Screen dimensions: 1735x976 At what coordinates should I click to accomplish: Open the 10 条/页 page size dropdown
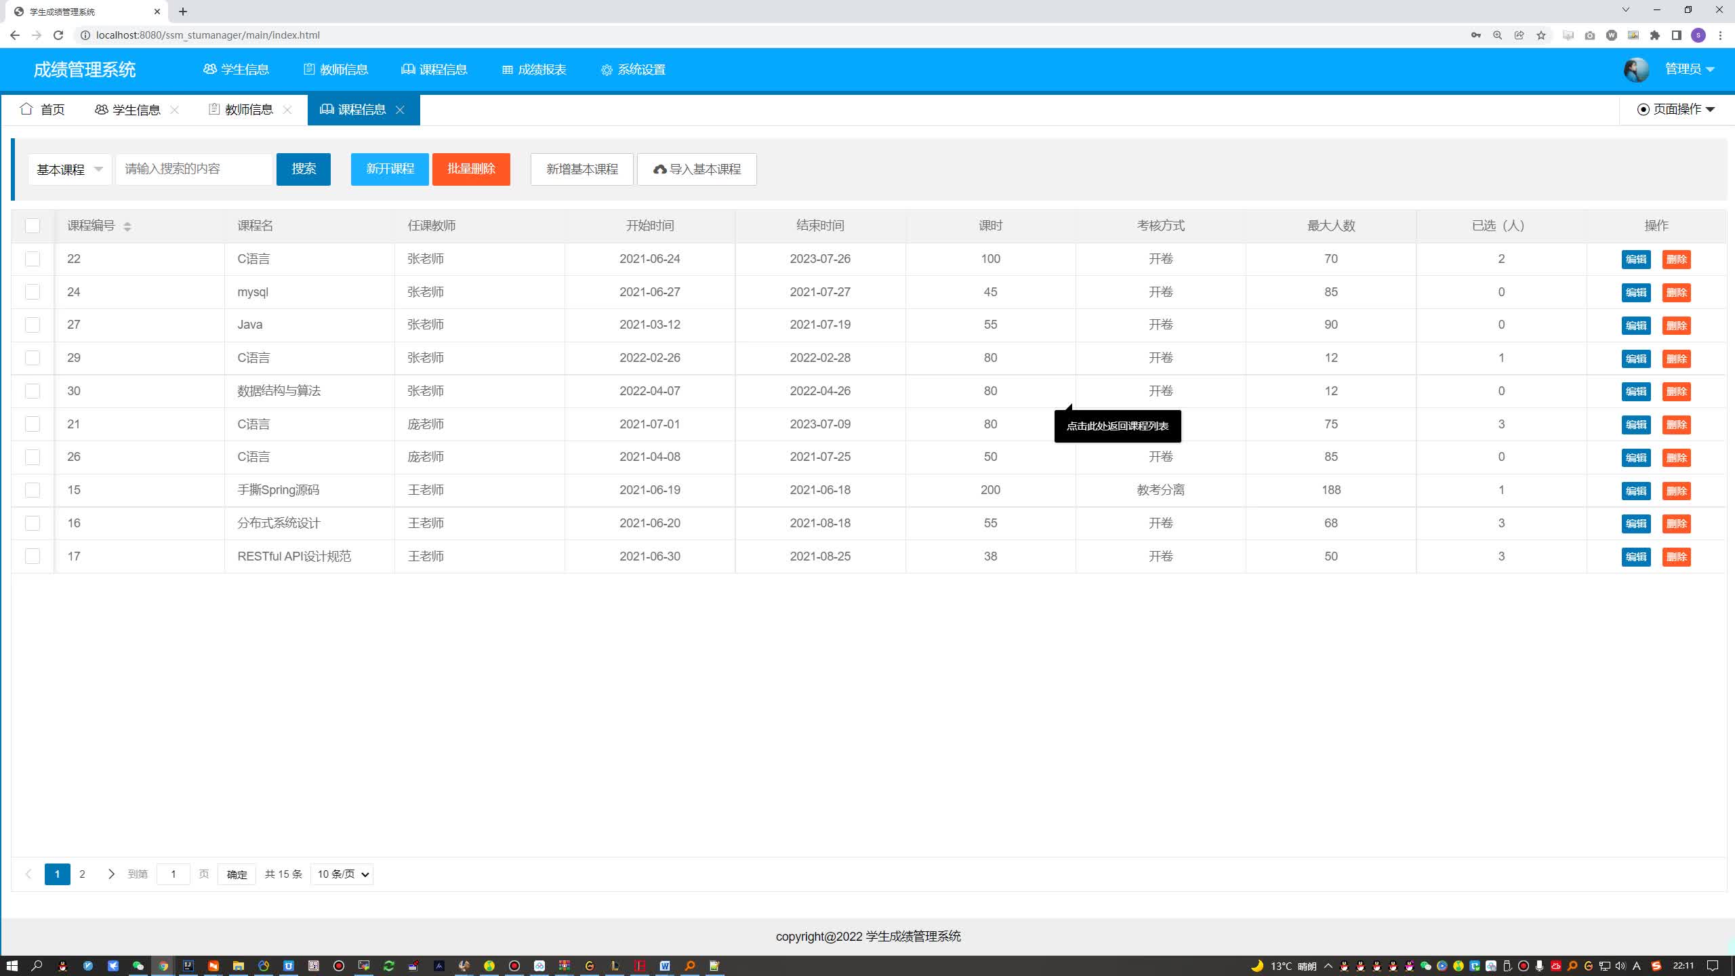tap(342, 874)
